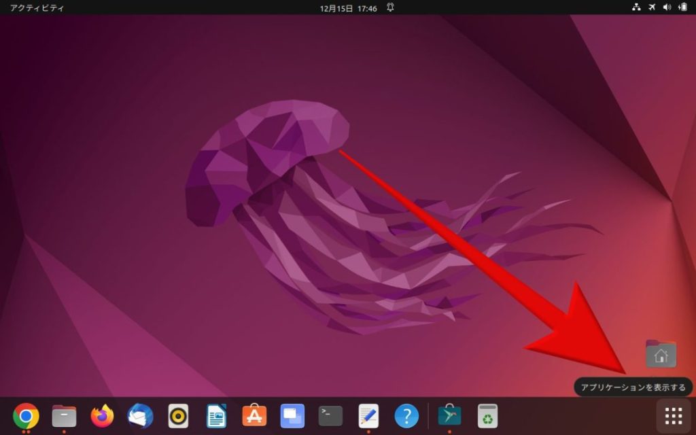The image size is (696, 435).
Task: Launch Firefox from the dock
Action: [102, 416]
